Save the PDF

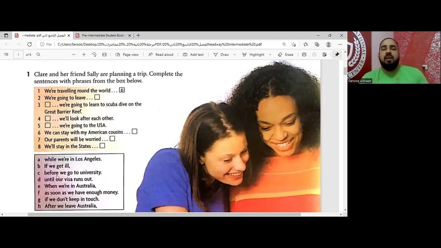coord(314,54)
